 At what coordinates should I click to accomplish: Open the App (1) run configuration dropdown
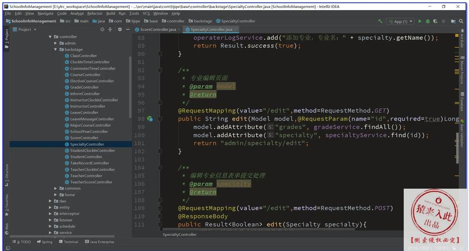point(400,21)
